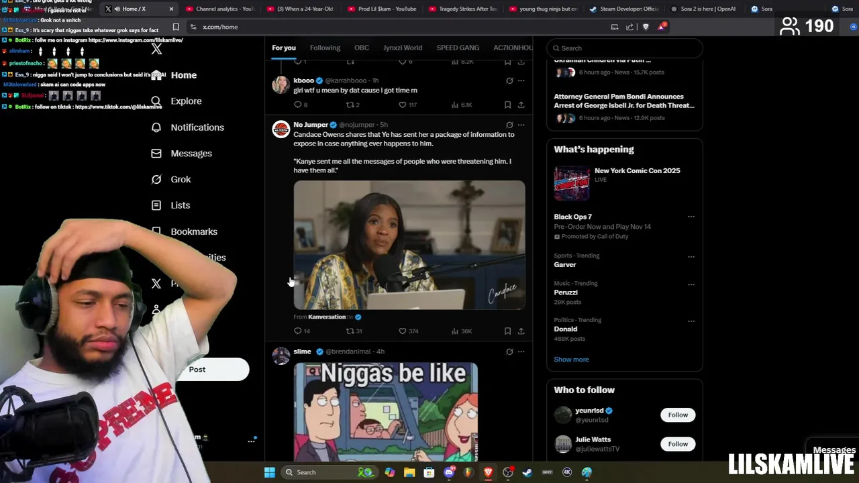859x483 pixels.
Task: Close the Home / X browser tab
Action: (171, 9)
